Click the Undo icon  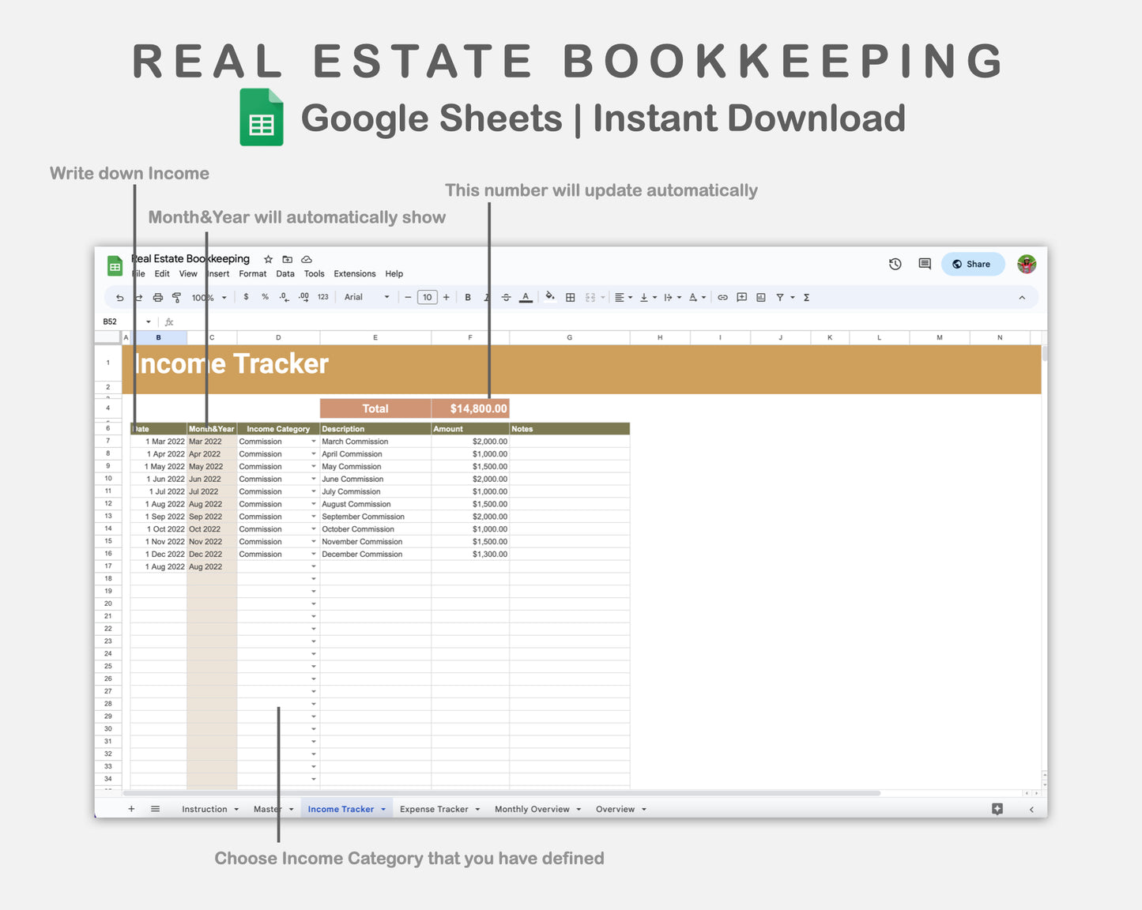[119, 297]
